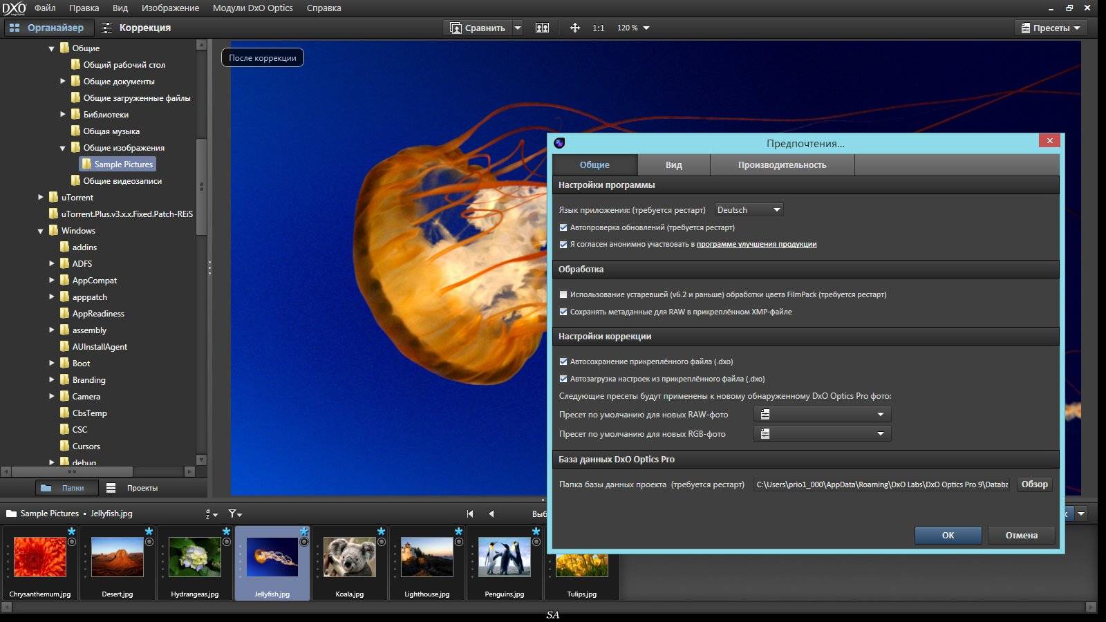Open the Изображение menu
Image resolution: width=1106 pixels, height=622 pixels.
pos(170,8)
